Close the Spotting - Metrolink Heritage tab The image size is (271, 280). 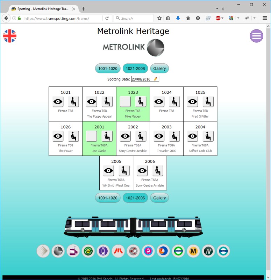73,9
